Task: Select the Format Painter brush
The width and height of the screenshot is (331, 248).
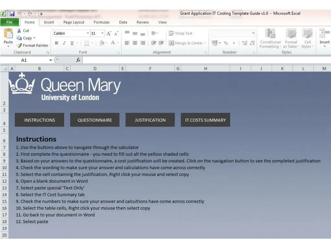Action: tap(19, 45)
